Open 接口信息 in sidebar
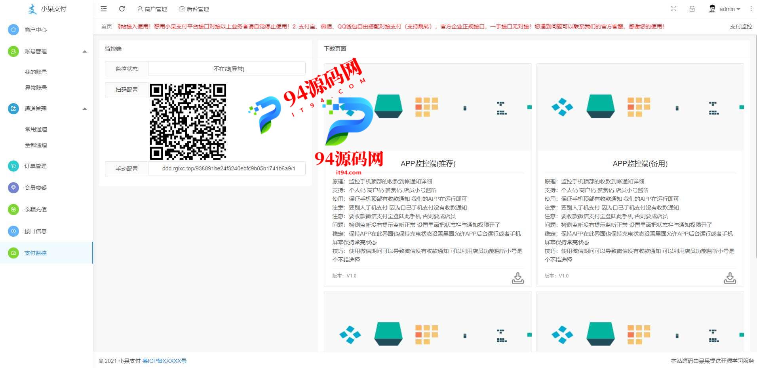This screenshot has height=368, width=757. point(46,231)
